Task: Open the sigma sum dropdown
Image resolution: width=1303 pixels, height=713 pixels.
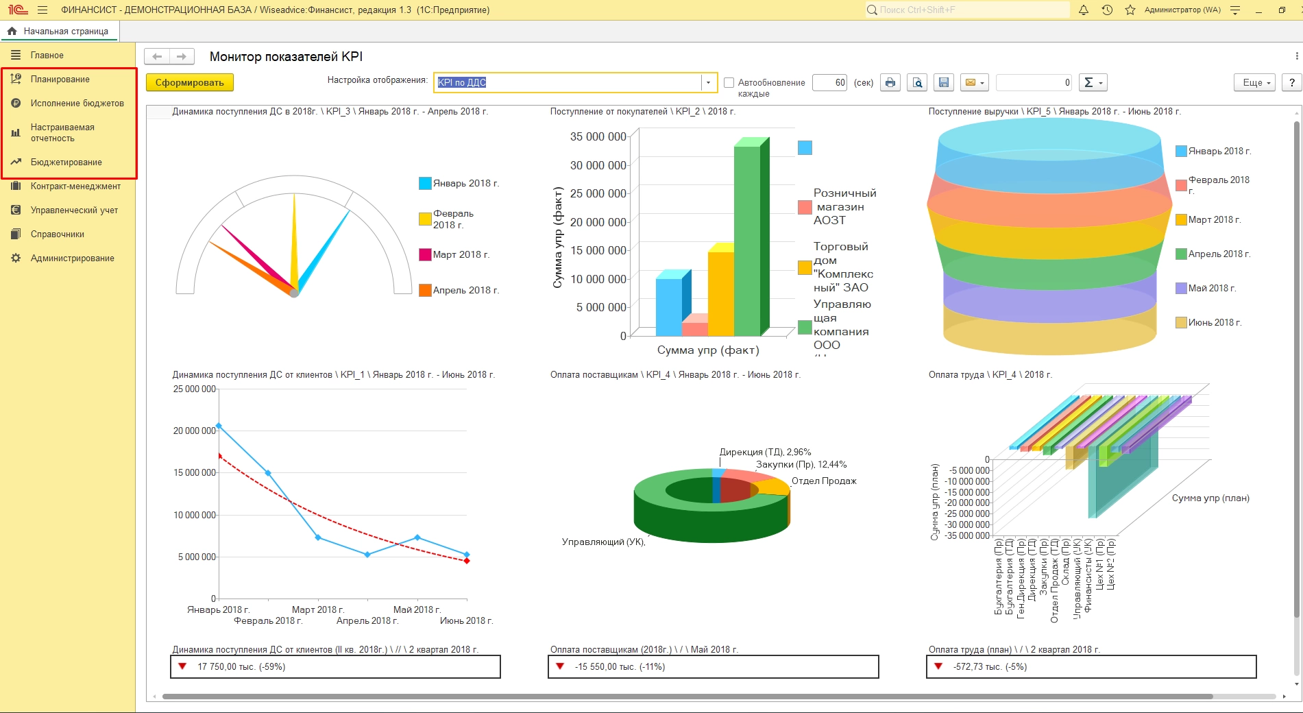Action: coord(1093,83)
